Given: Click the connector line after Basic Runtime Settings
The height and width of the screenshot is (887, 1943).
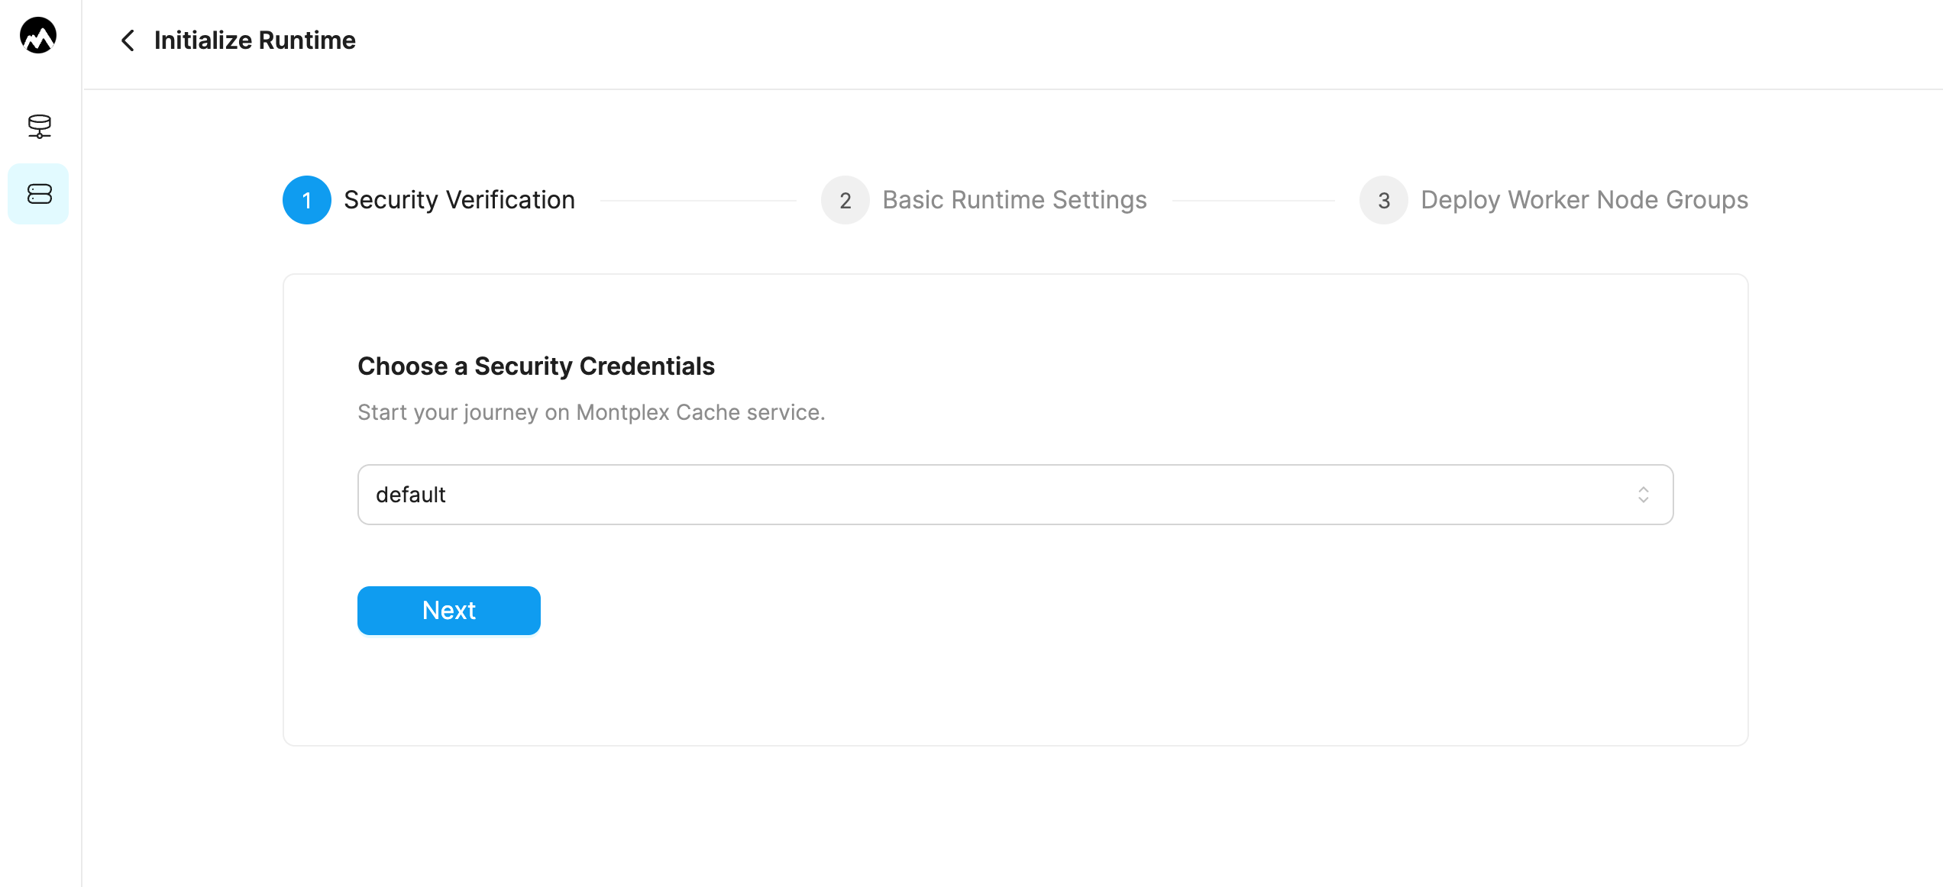Looking at the screenshot, I should [x=1253, y=201].
